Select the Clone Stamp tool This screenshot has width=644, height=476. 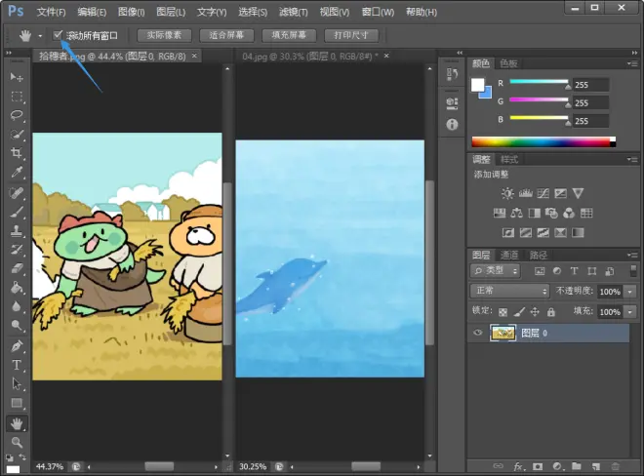[x=17, y=231]
